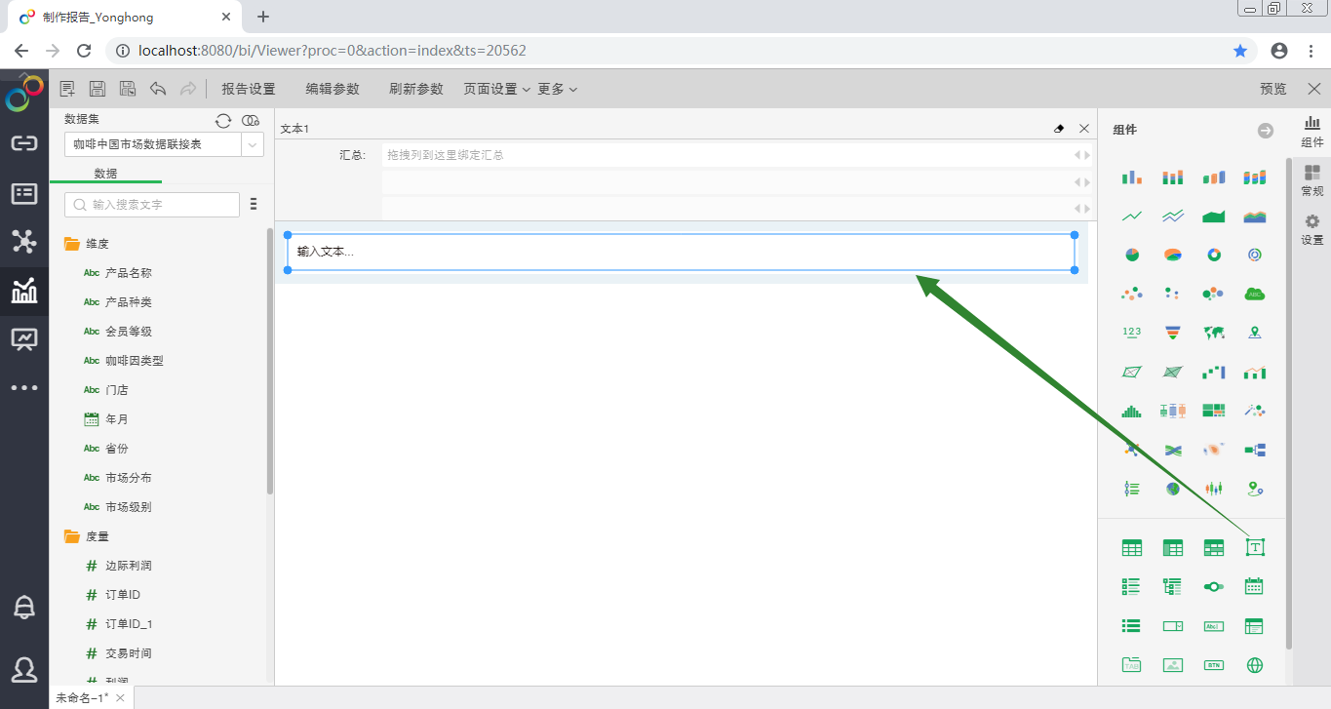Select the text component icon
Viewport: 1331px width, 709px height.
(x=1255, y=548)
